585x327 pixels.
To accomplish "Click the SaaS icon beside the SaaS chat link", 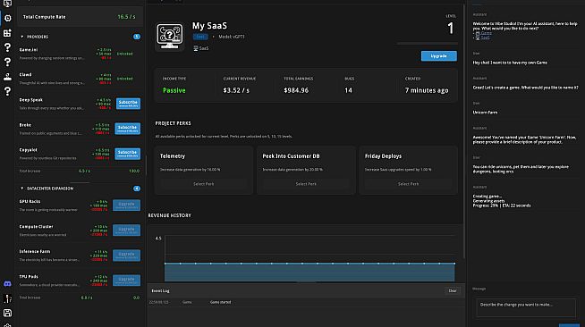I will [x=478, y=38].
